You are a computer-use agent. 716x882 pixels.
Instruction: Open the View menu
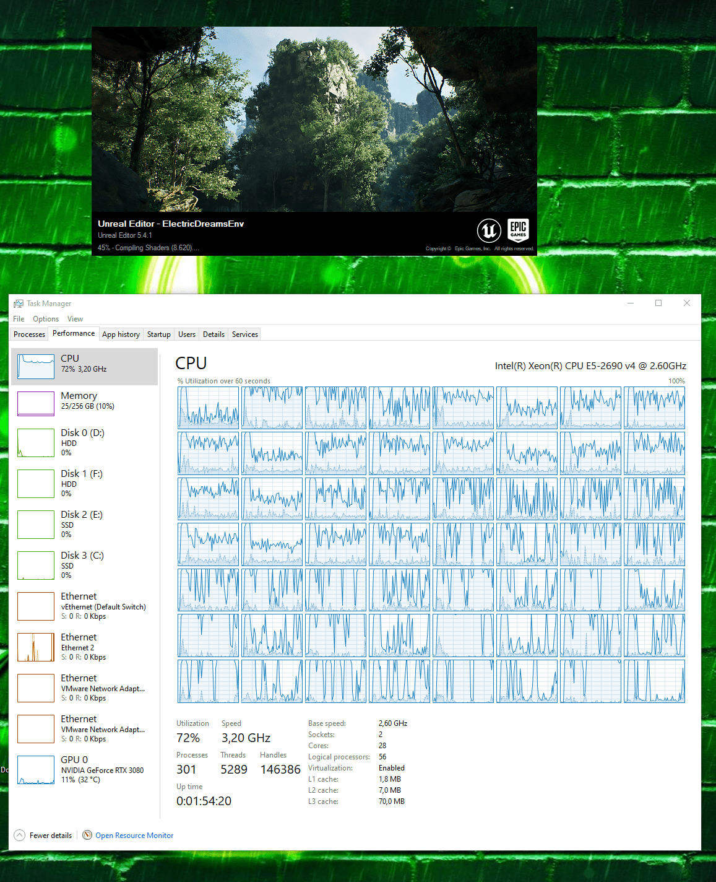[75, 319]
